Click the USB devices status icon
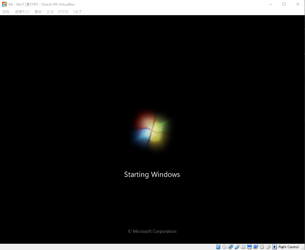The height and width of the screenshot is (250, 305). 237,247
